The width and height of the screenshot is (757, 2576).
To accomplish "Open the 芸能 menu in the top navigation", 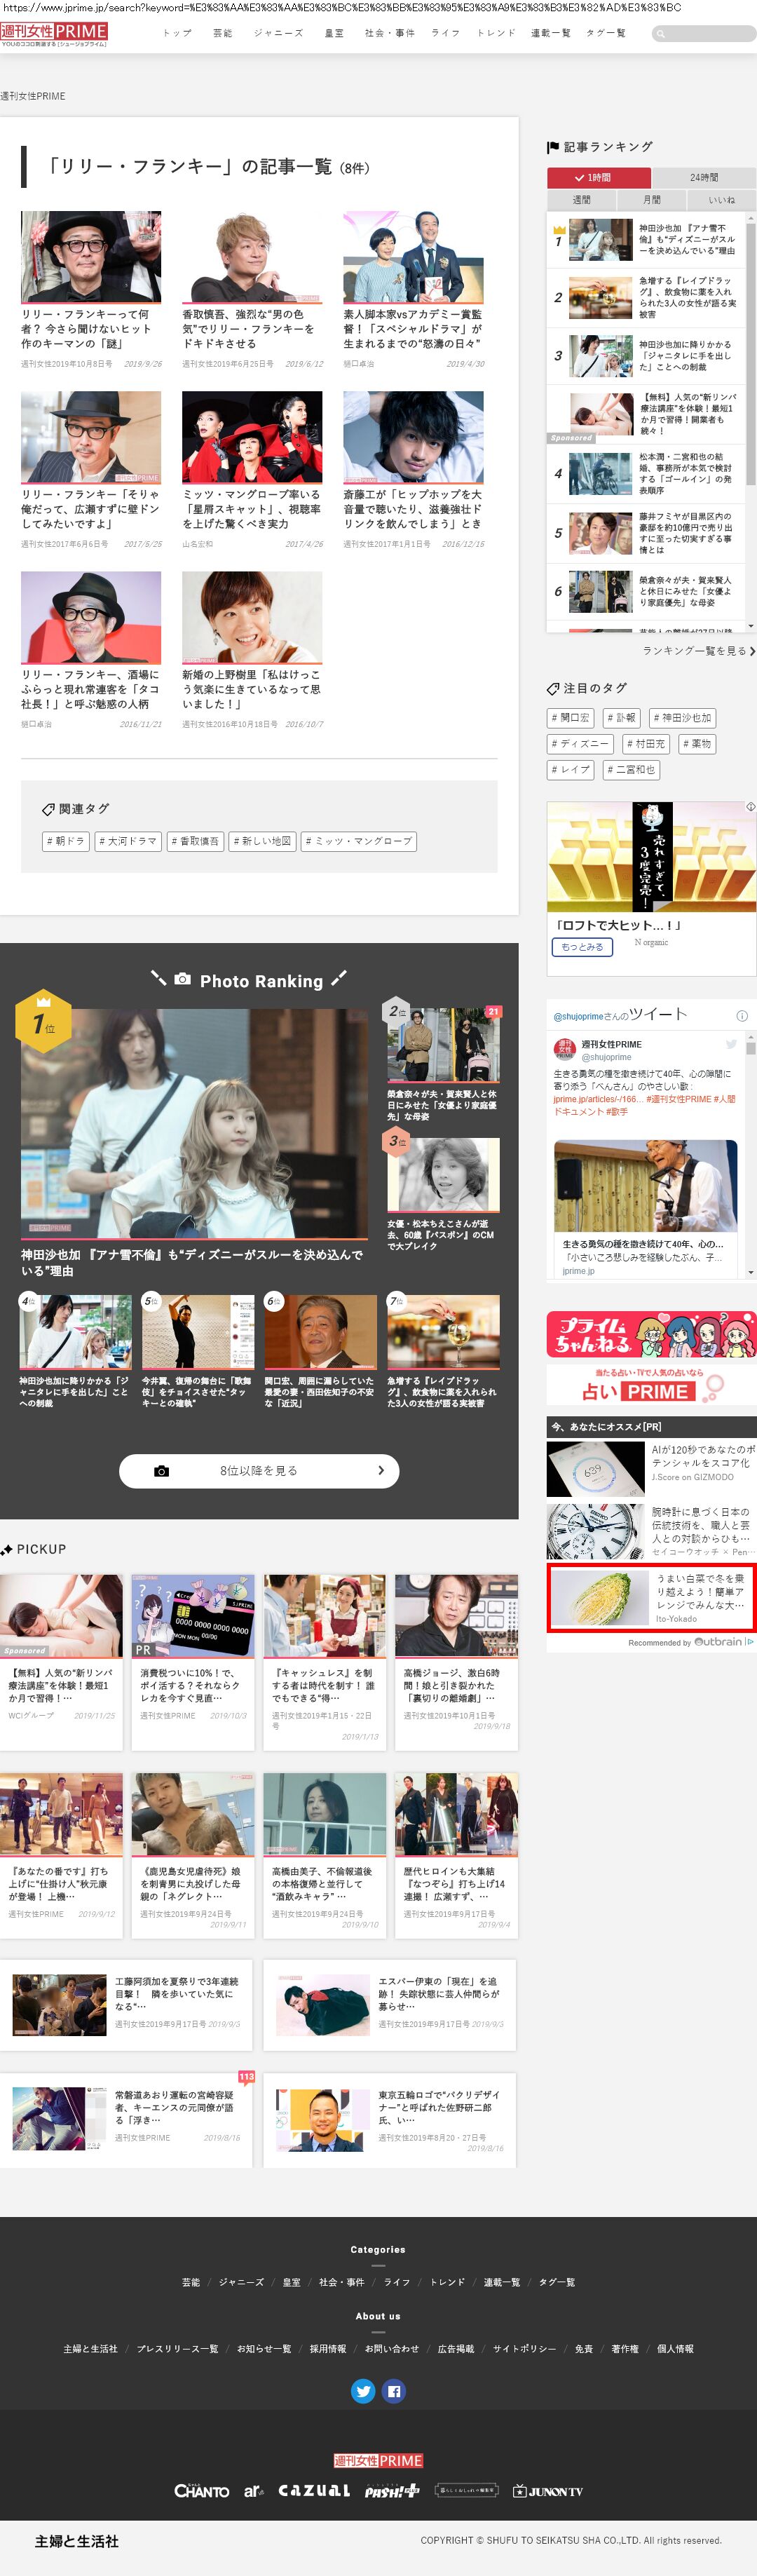I will (x=222, y=33).
